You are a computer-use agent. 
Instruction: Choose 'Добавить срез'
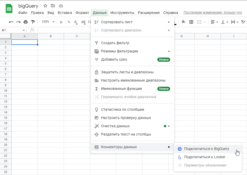pos(133,60)
